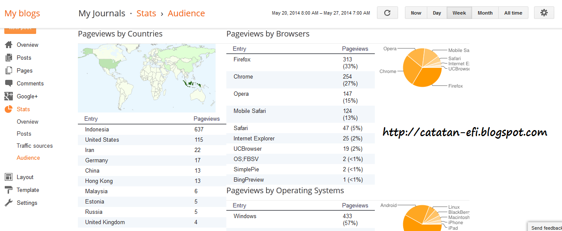Click Pageviews by Browsers heading
Image resolution: width=562 pixels, height=231 pixels.
pyautogui.click(x=268, y=34)
